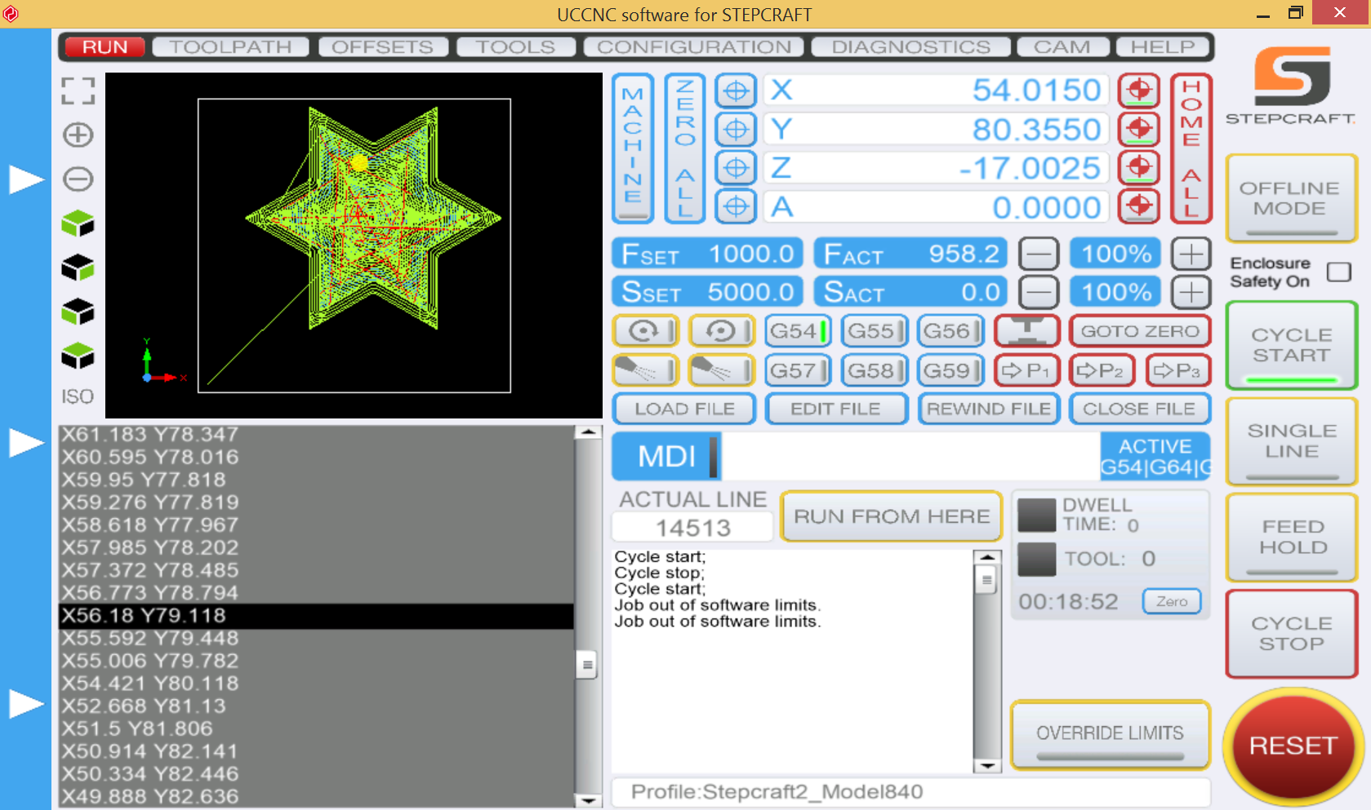The image size is (1371, 810).
Task: Zero the A axis coordinate
Action: [x=736, y=206]
